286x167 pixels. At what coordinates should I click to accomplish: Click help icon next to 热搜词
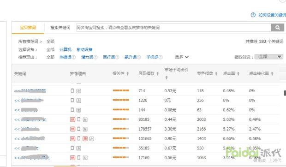point(74,57)
